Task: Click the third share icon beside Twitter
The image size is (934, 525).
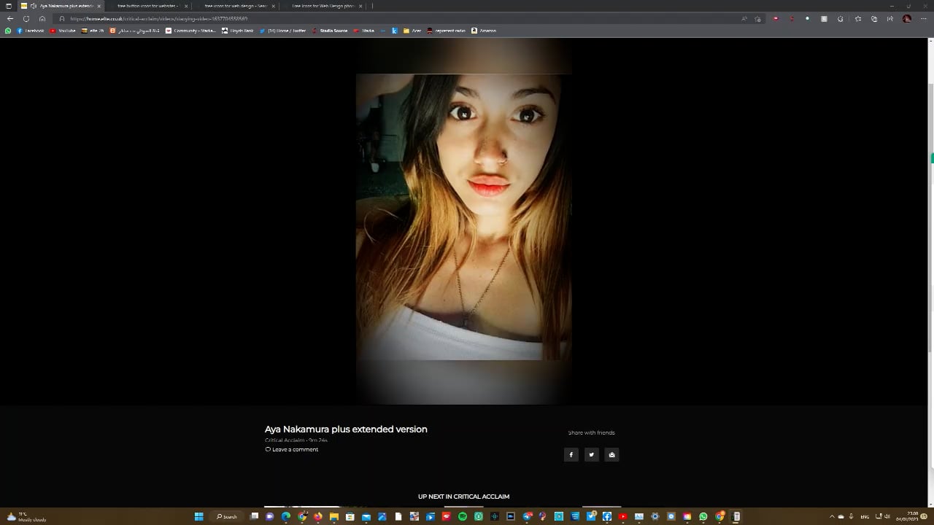Action: tap(611, 454)
